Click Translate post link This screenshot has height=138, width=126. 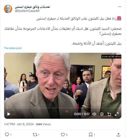point(13,48)
